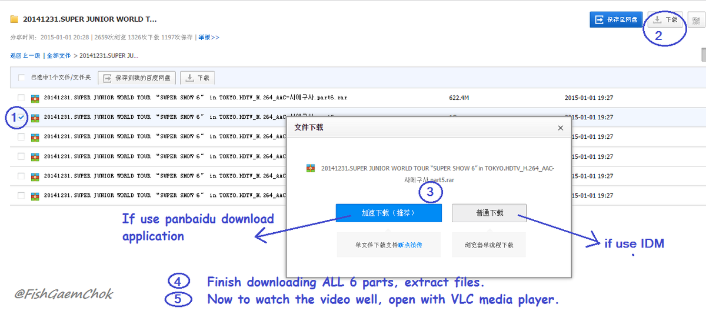Image resolution: width=706 pixels, height=311 pixels.
Task: Click the 举报>> report link
Action: click(208, 37)
